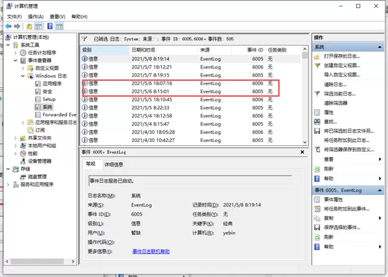Click 保存选择的事件 action
Viewport: 388px width, 277px height.
click(x=342, y=227)
